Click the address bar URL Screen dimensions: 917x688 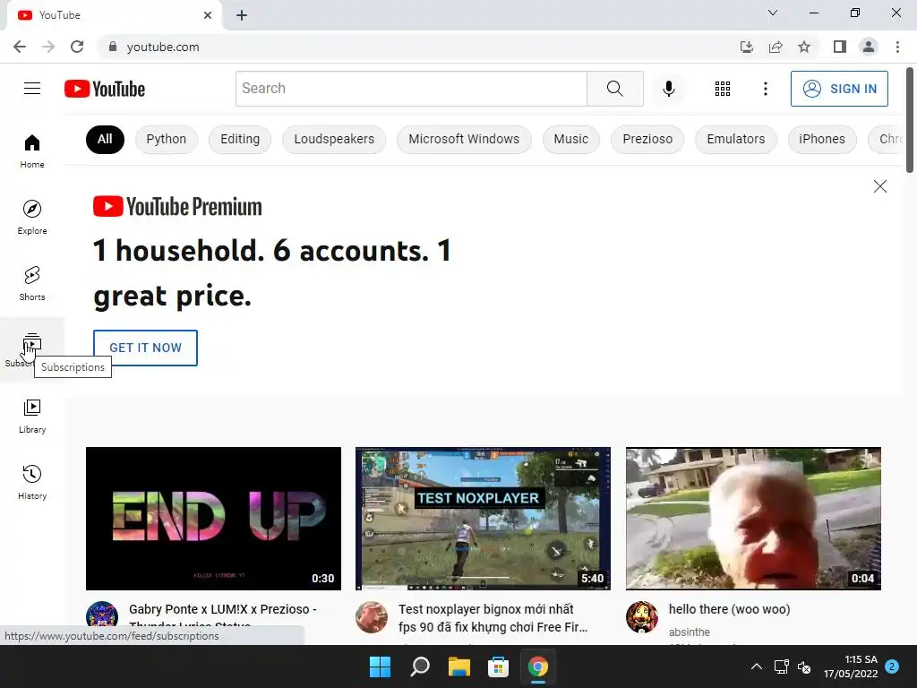coord(163,47)
